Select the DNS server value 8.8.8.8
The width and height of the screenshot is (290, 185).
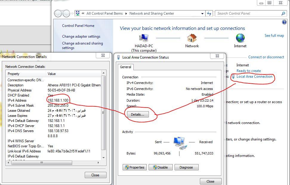pos(53,136)
